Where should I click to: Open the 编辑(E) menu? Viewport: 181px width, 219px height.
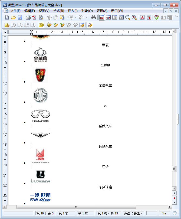point(29,11)
